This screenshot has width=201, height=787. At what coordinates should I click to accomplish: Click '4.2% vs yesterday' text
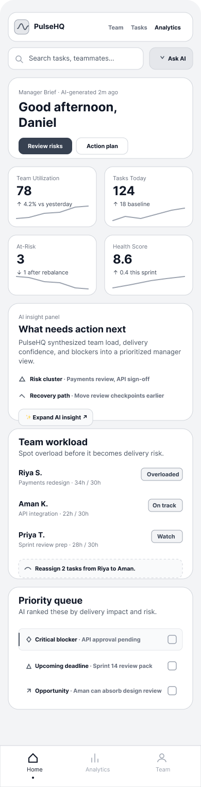[x=48, y=204]
